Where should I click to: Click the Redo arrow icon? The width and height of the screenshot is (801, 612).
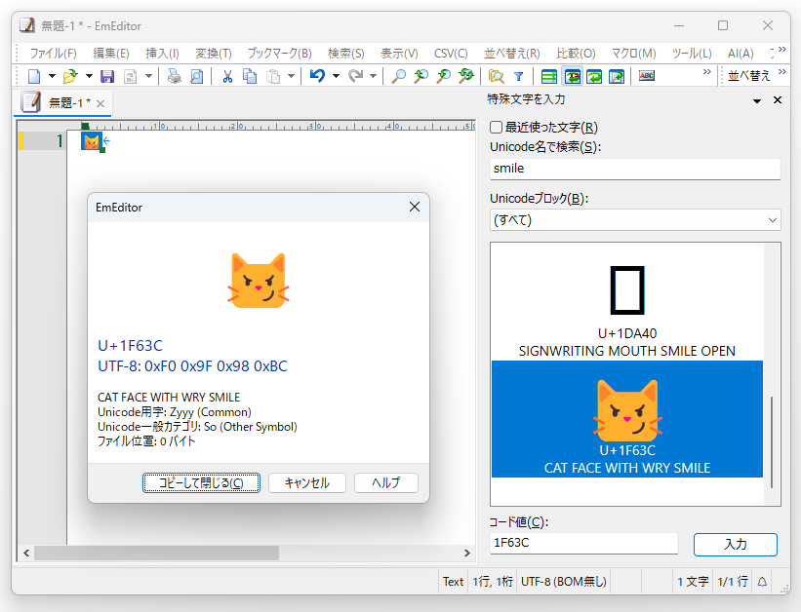355,77
